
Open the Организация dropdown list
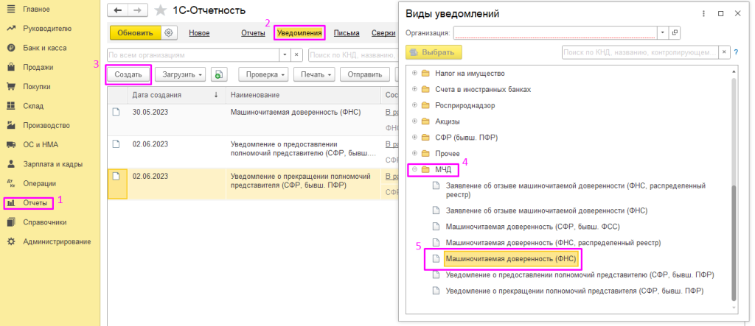663,33
